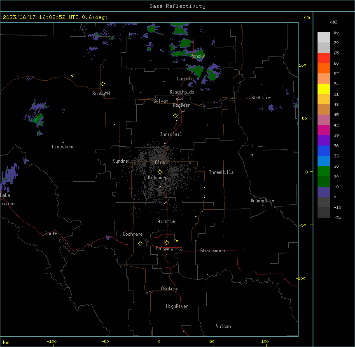The image size is (355, 347).
Task: Click the Sylvan label on the map
Action: coord(161,101)
